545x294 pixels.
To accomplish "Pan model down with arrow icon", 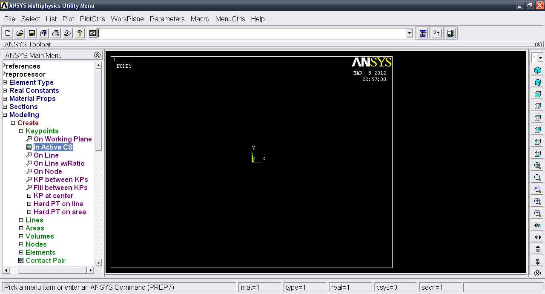I will click(538, 261).
